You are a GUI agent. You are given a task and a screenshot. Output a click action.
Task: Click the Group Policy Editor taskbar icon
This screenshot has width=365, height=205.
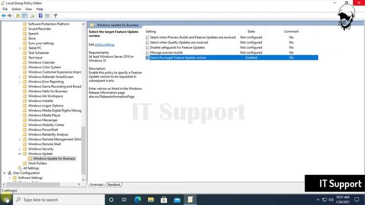click(190, 200)
